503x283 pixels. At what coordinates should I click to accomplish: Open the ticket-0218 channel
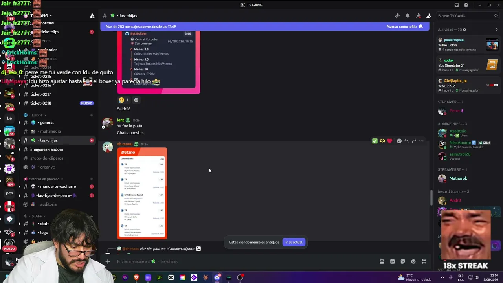click(58, 103)
